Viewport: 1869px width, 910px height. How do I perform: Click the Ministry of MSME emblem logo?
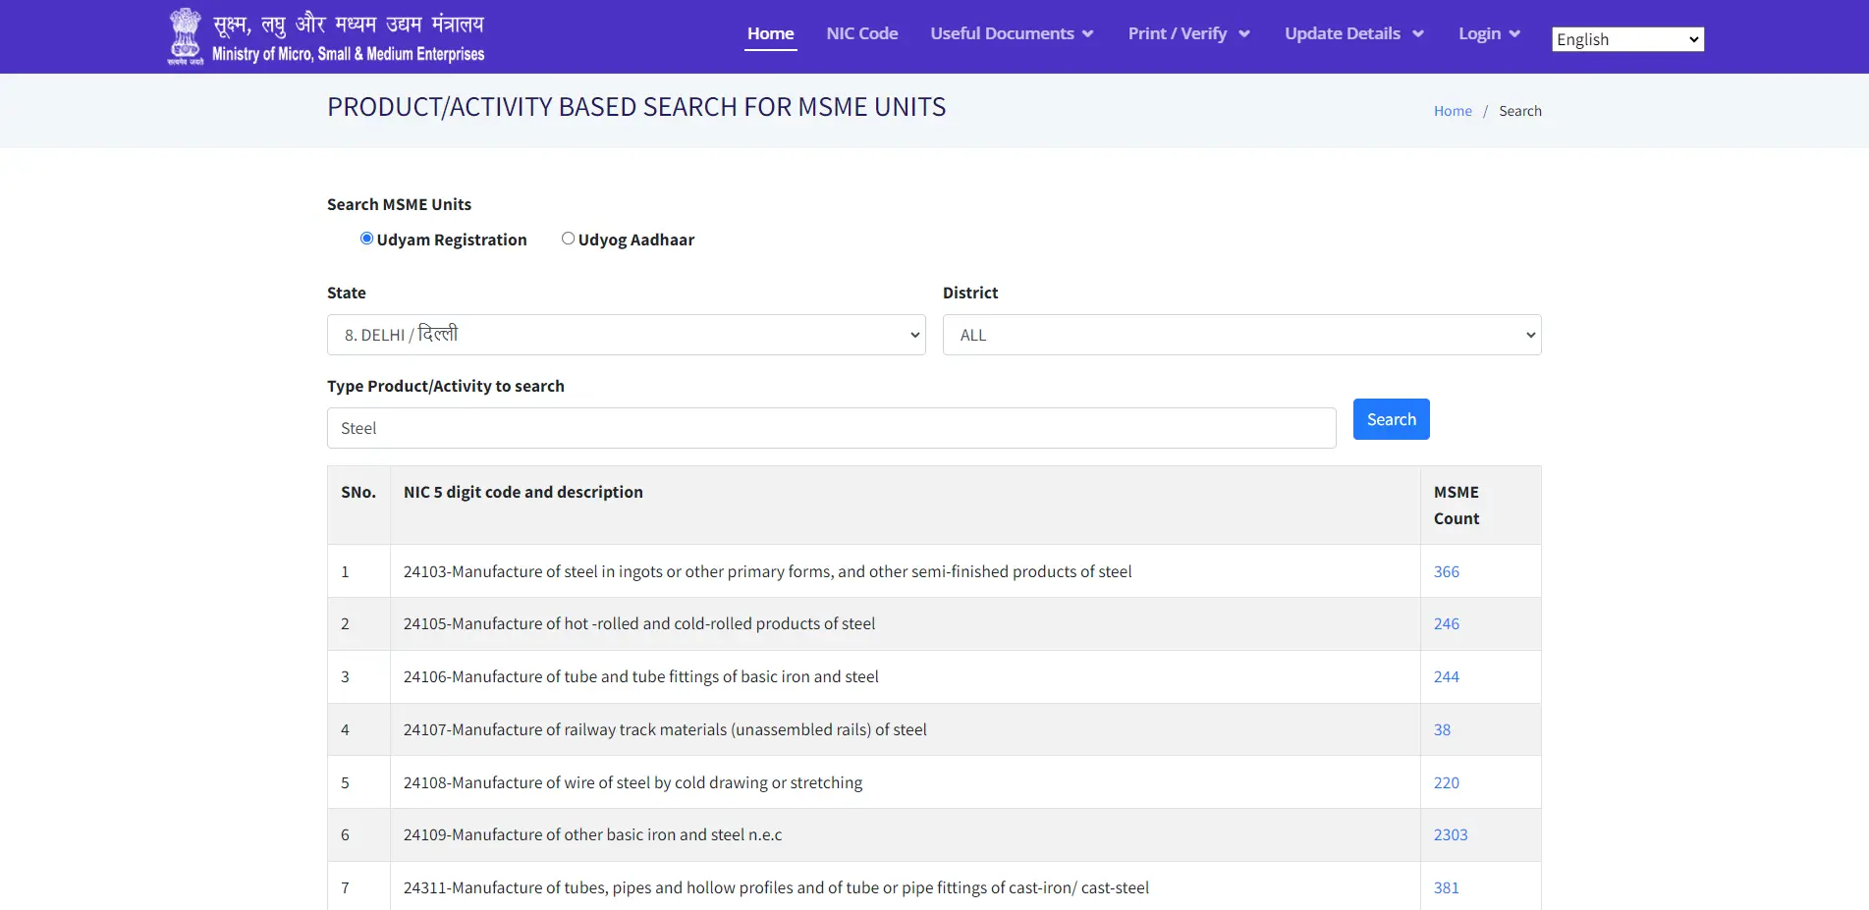pos(185,36)
